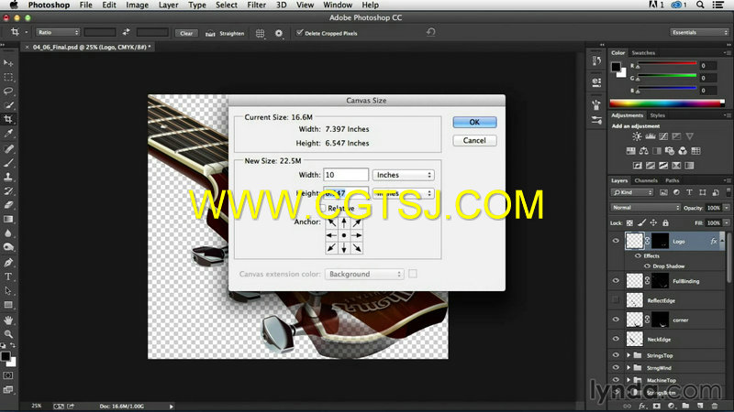Select the Brush tool
The image size is (734, 412).
pyautogui.click(x=8, y=163)
